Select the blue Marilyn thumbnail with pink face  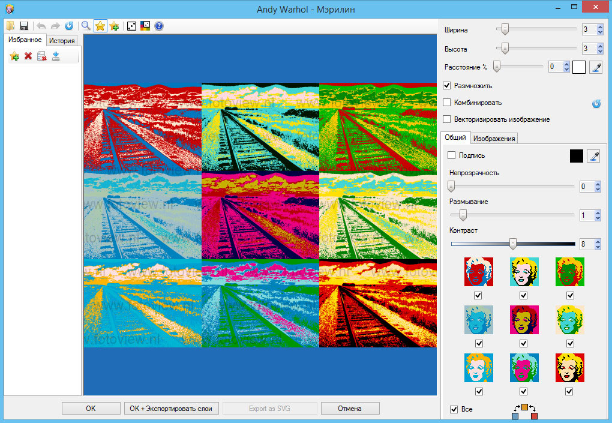(x=524, y=368)
